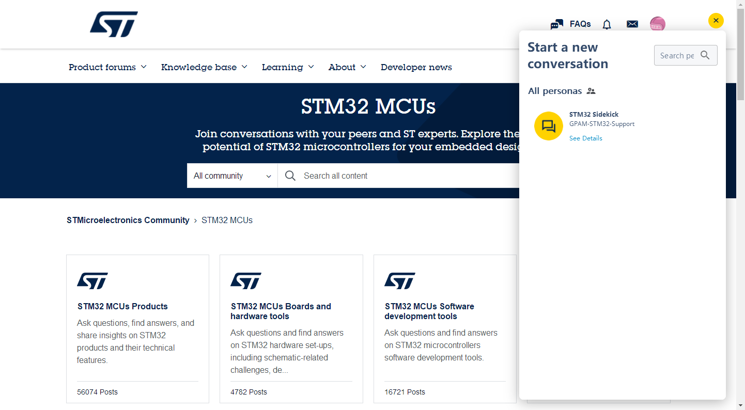Click the ST logo in header
Viewport: 745px width, 410px height.
[x=114, y=24]
